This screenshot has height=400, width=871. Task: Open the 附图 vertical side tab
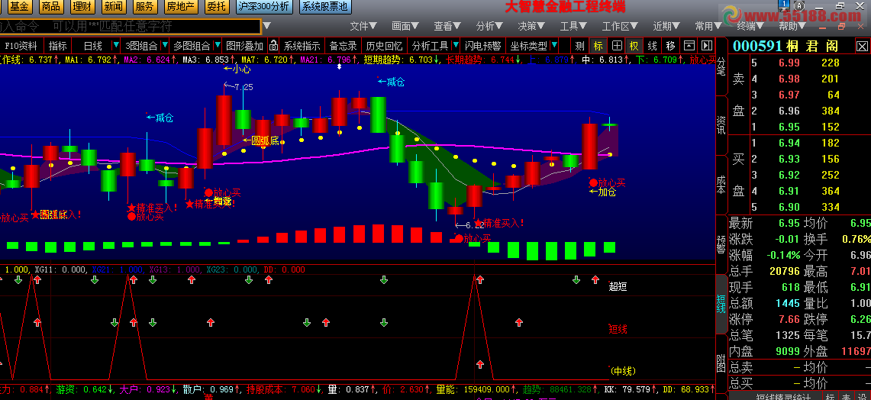pos(721,363)
